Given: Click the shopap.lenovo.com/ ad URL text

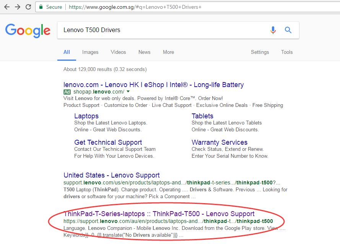Looking at the screenshot, I should (x=99, y=92).
